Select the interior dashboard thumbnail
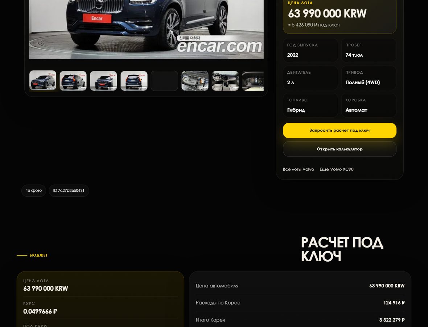This screenshot has width=428, height=327. [225, 81]
